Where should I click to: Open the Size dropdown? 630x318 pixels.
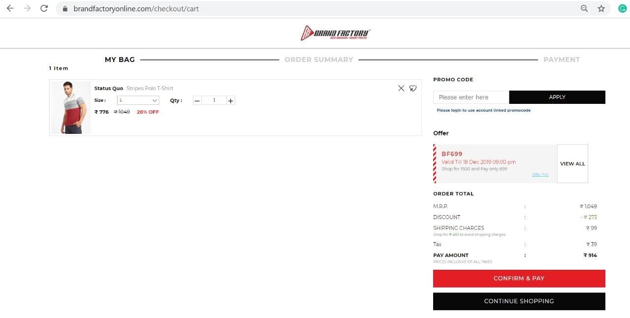[138, 100]
